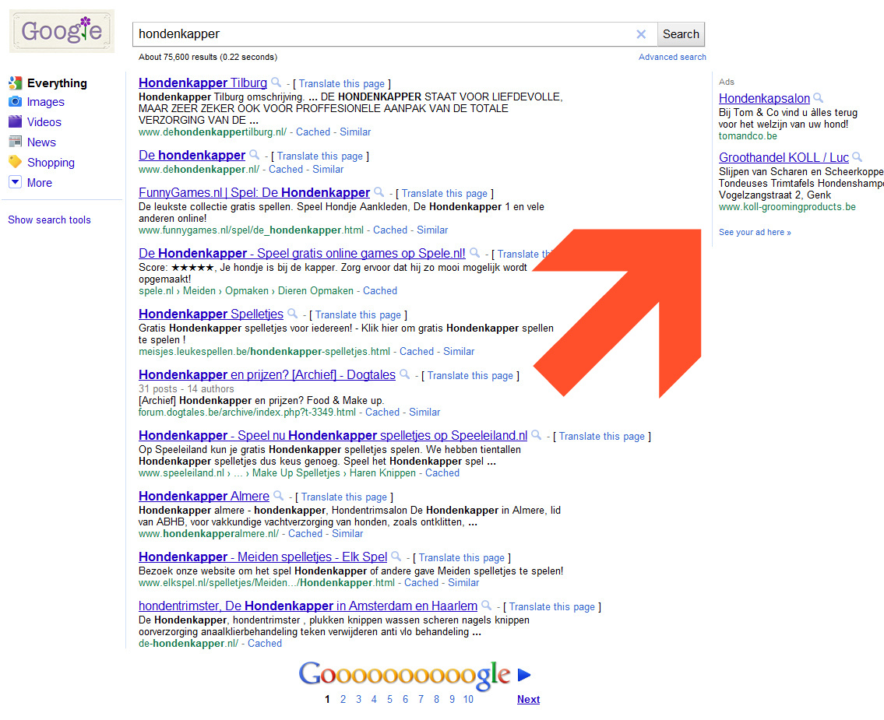Preview Spele.nl result magnifier icon
Screen dimensions: 884x720
[x=474, y=253]
